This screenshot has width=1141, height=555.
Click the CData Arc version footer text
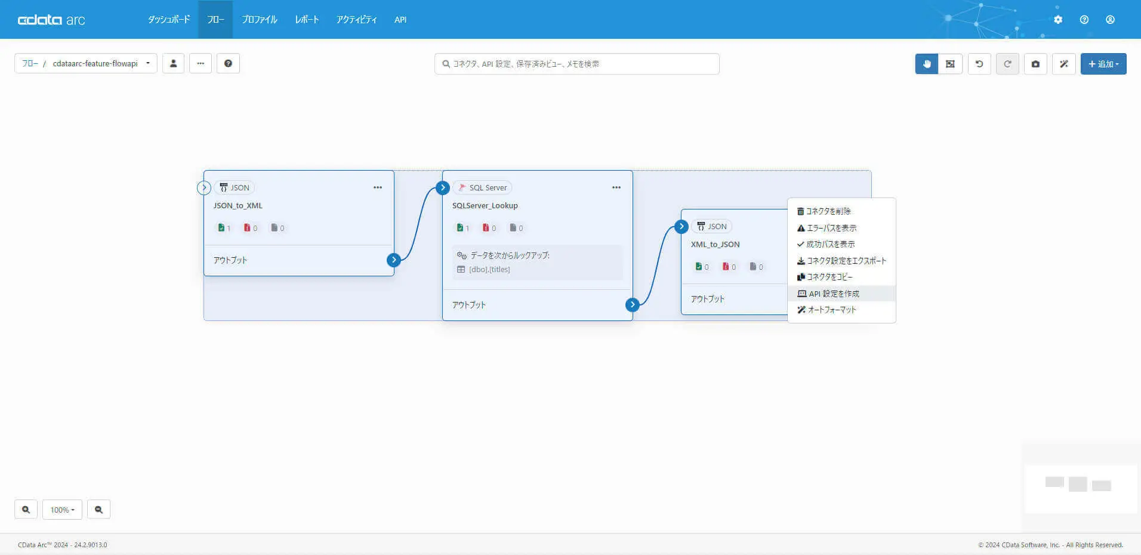[63, 545]
